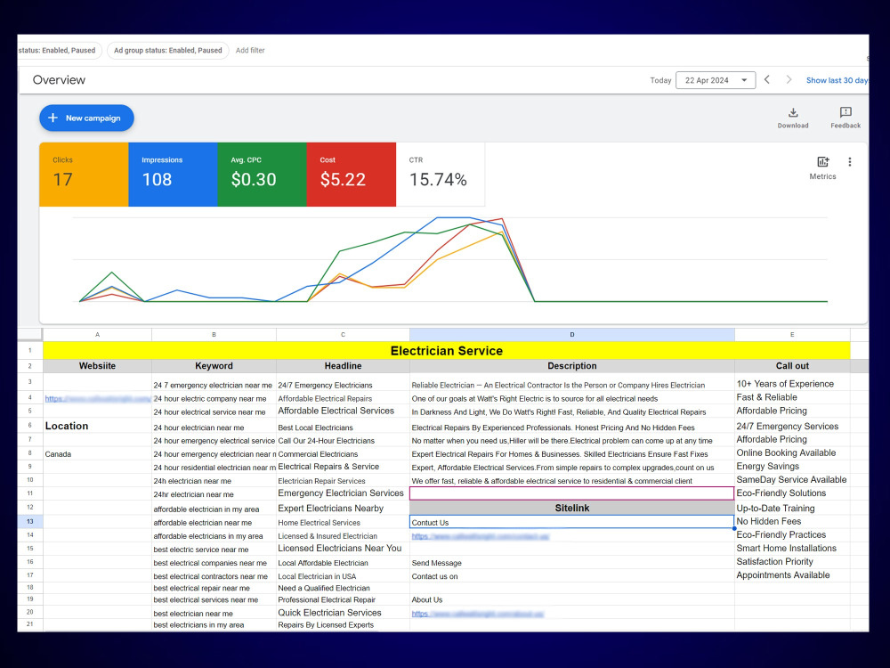Screen dimensions: 890x668
Task: Select column B header in spreadsheet
Action: [x=214, y=335]
